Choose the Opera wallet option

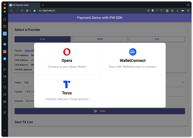tap(67, 59)
